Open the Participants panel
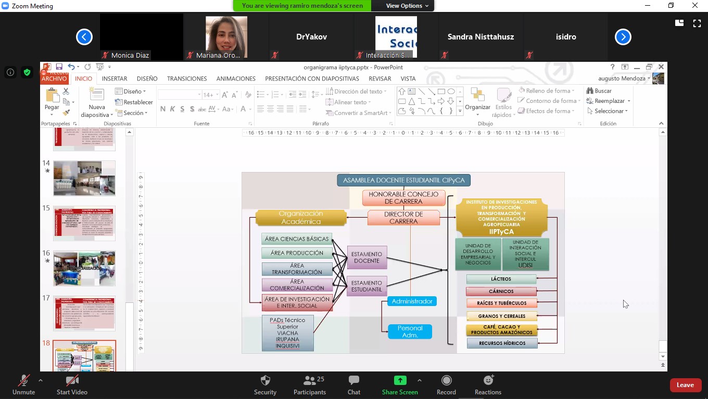This screenshot has width=708, height=399. (310, 380)
